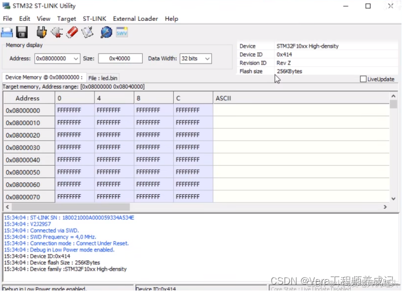Open the Edit menu
Screen dimensions: 402x291
point(25,19)
